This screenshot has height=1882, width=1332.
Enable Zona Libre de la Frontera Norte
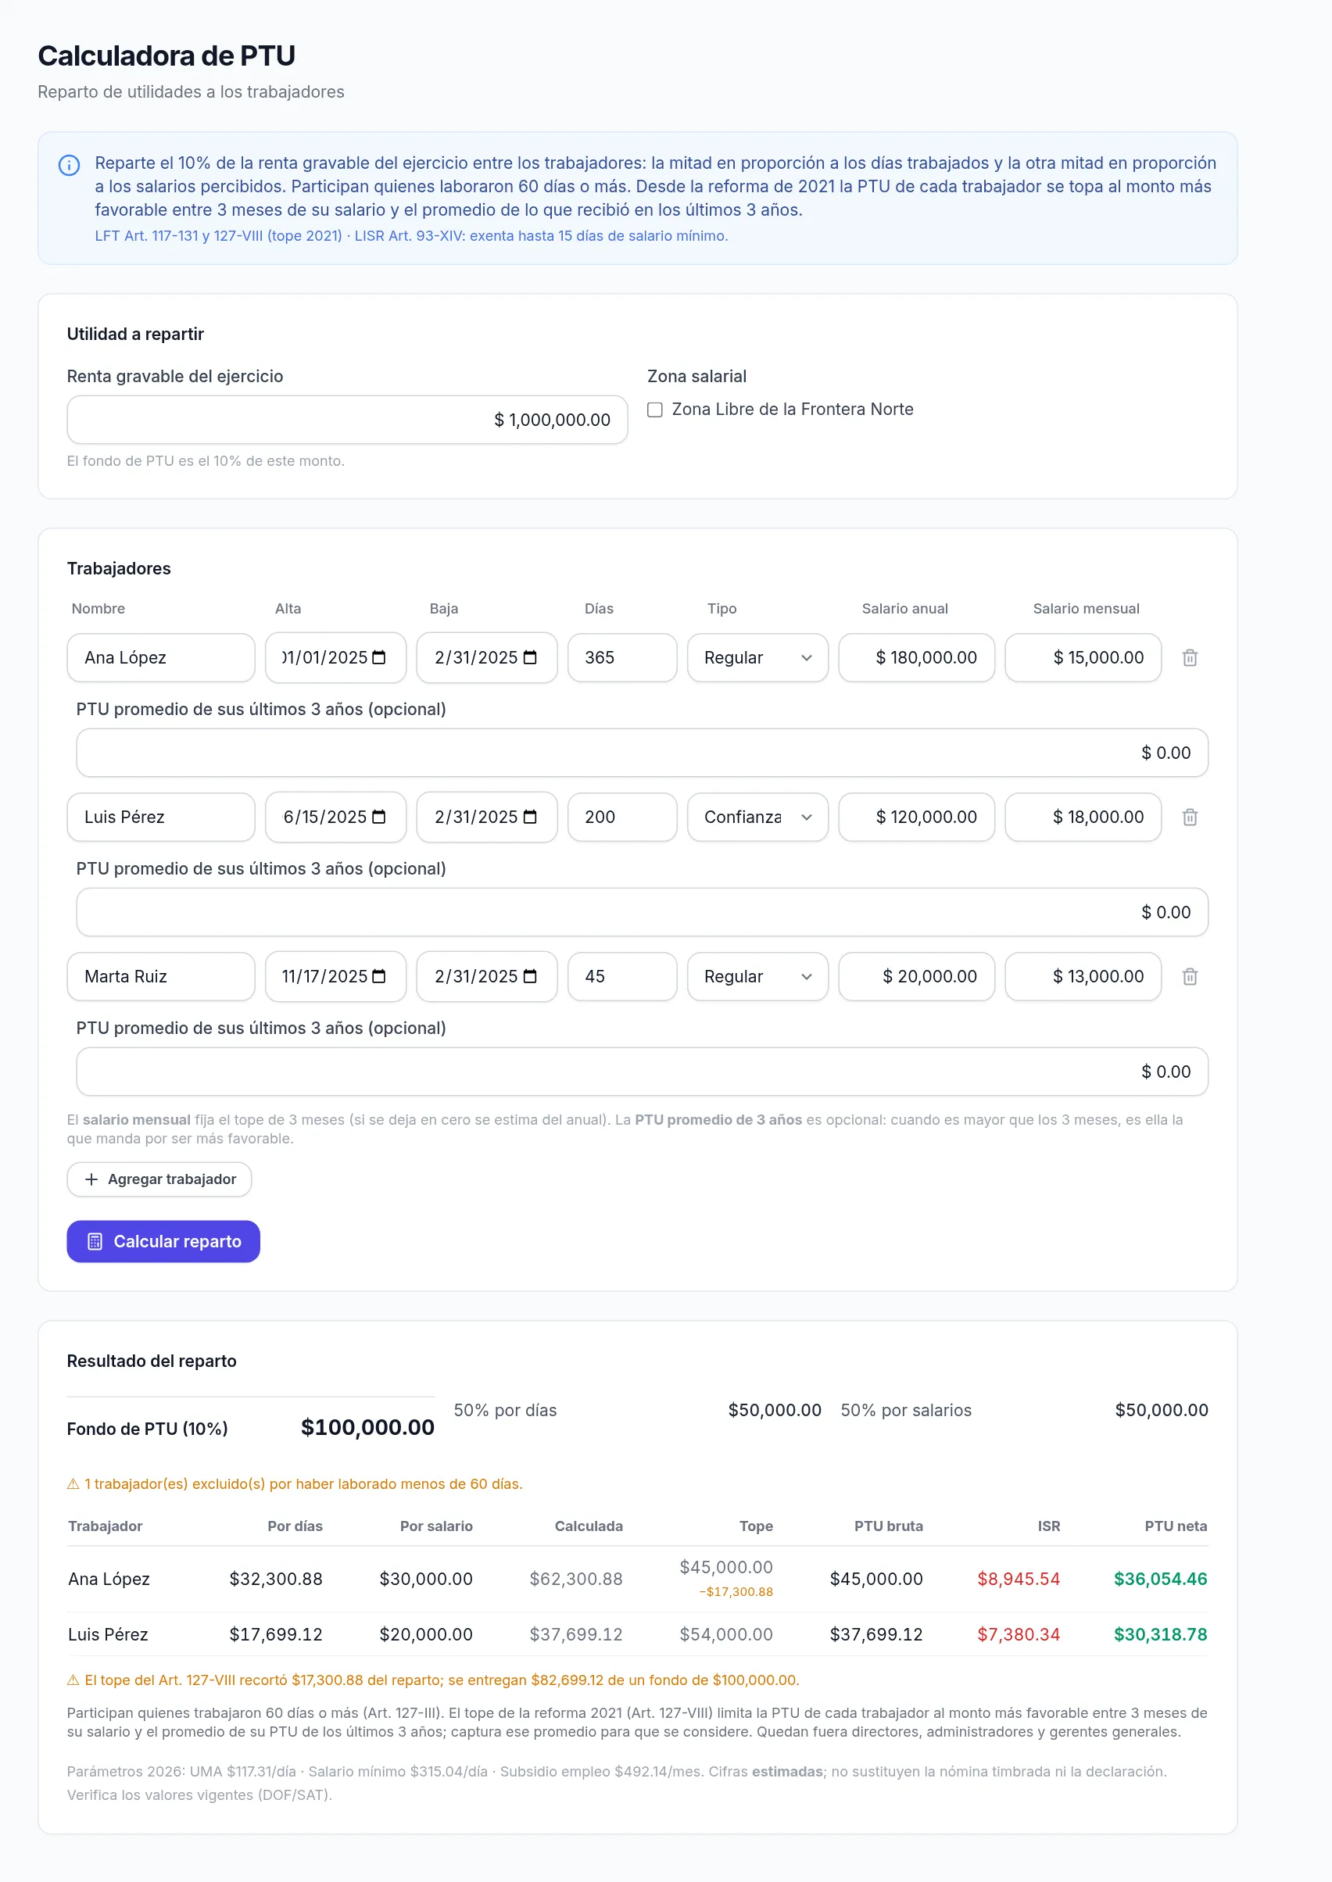point(654,410)
